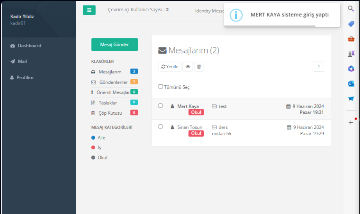
Task: Select the Mert Kaya message checkbox
Action: point(160,106)
